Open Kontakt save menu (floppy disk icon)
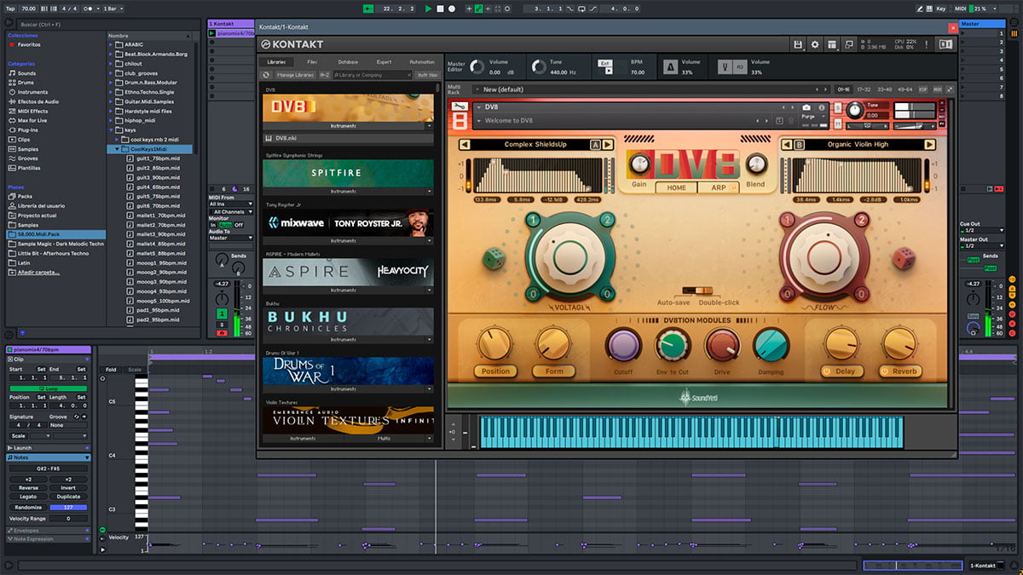Viewport: 1023px width, 575px height. 798,44
